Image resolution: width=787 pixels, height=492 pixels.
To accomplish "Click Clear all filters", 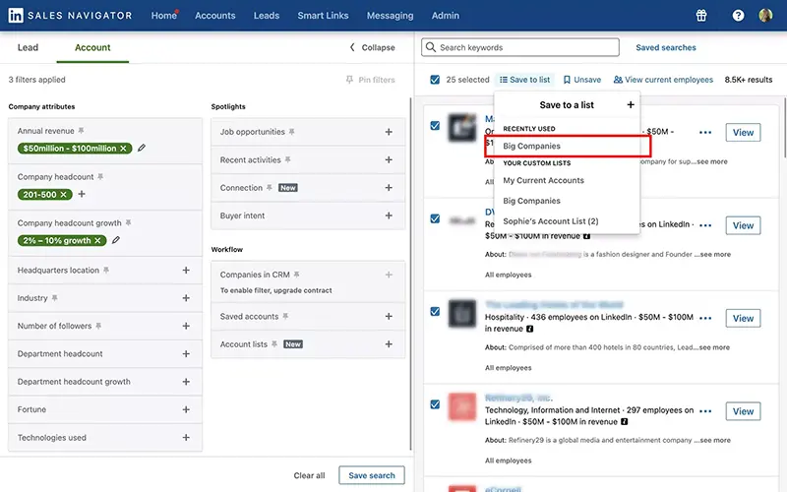I will point(309,475).
